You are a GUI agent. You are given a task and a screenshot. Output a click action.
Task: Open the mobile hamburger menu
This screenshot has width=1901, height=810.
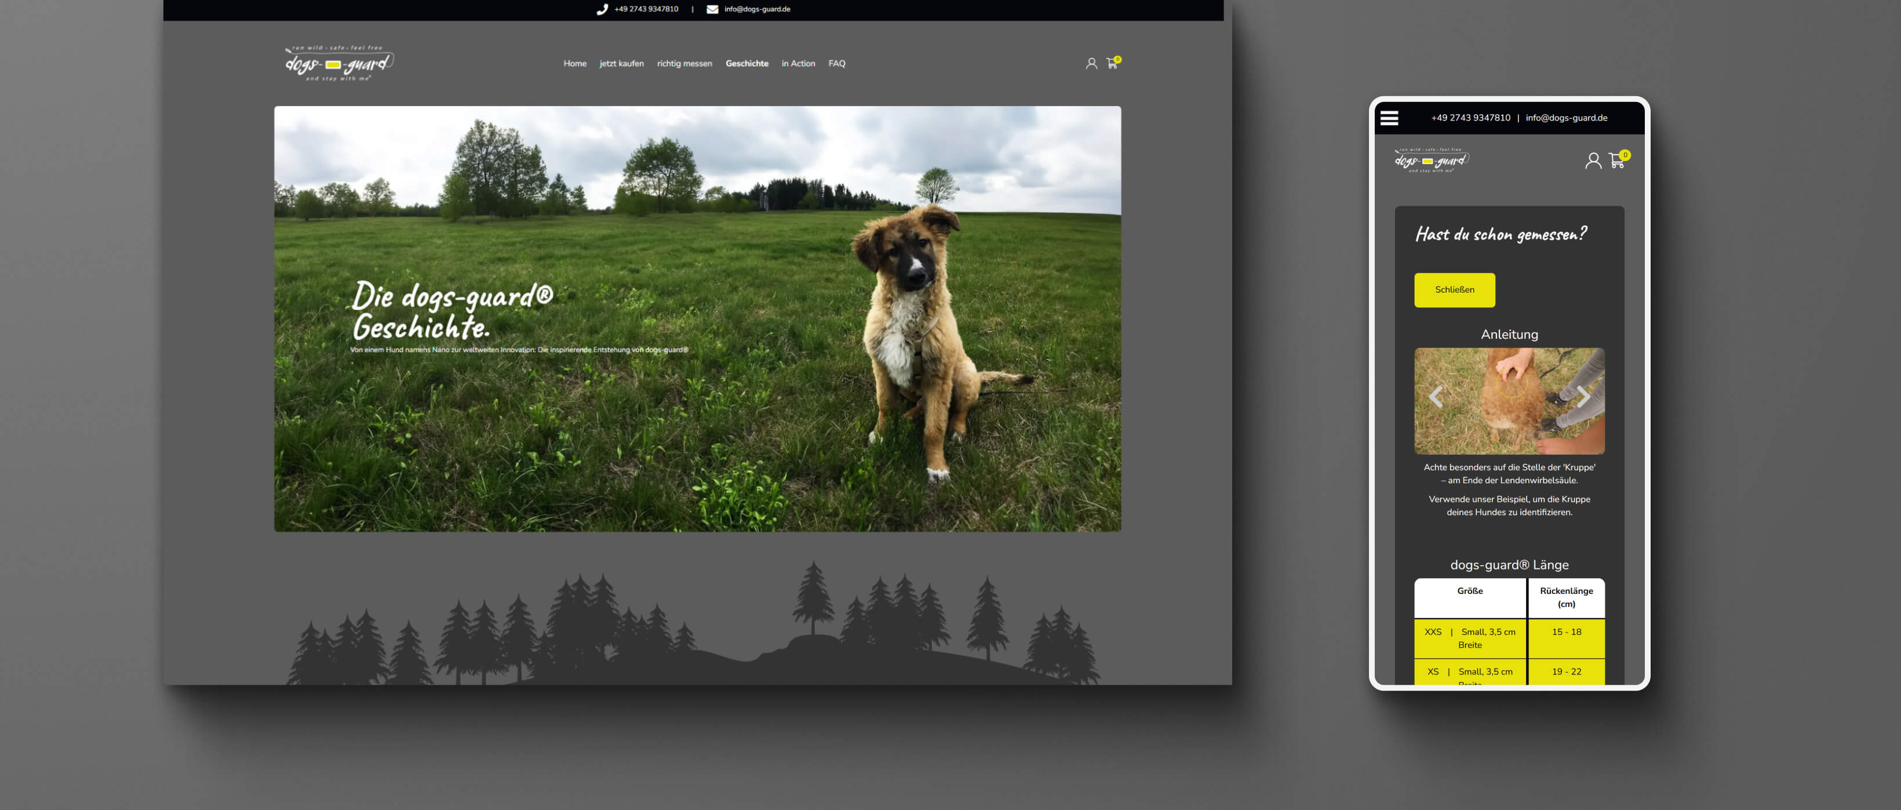1389,118
